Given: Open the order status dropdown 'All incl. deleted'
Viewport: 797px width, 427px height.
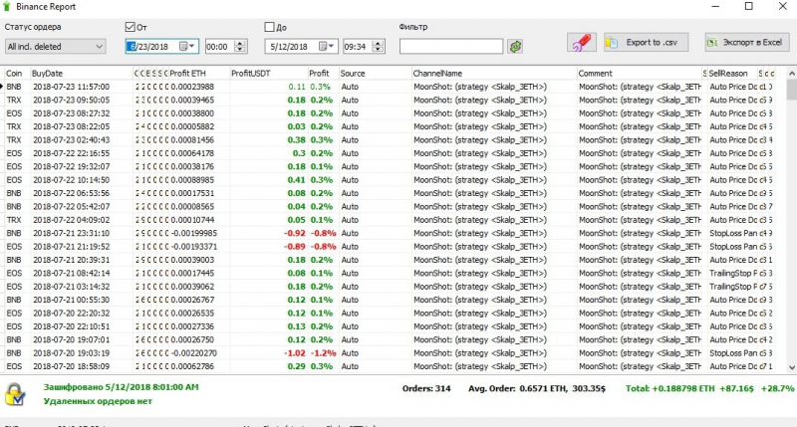Looking at the screenshot, I should tap(55, 46).
